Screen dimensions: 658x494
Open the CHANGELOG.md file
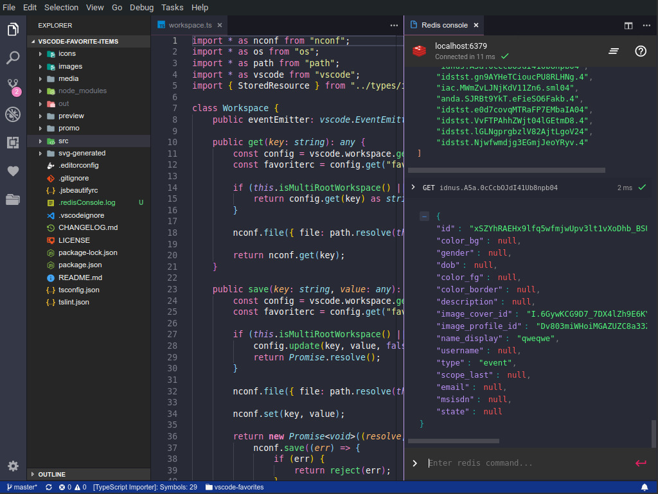[x=89, y=227]
